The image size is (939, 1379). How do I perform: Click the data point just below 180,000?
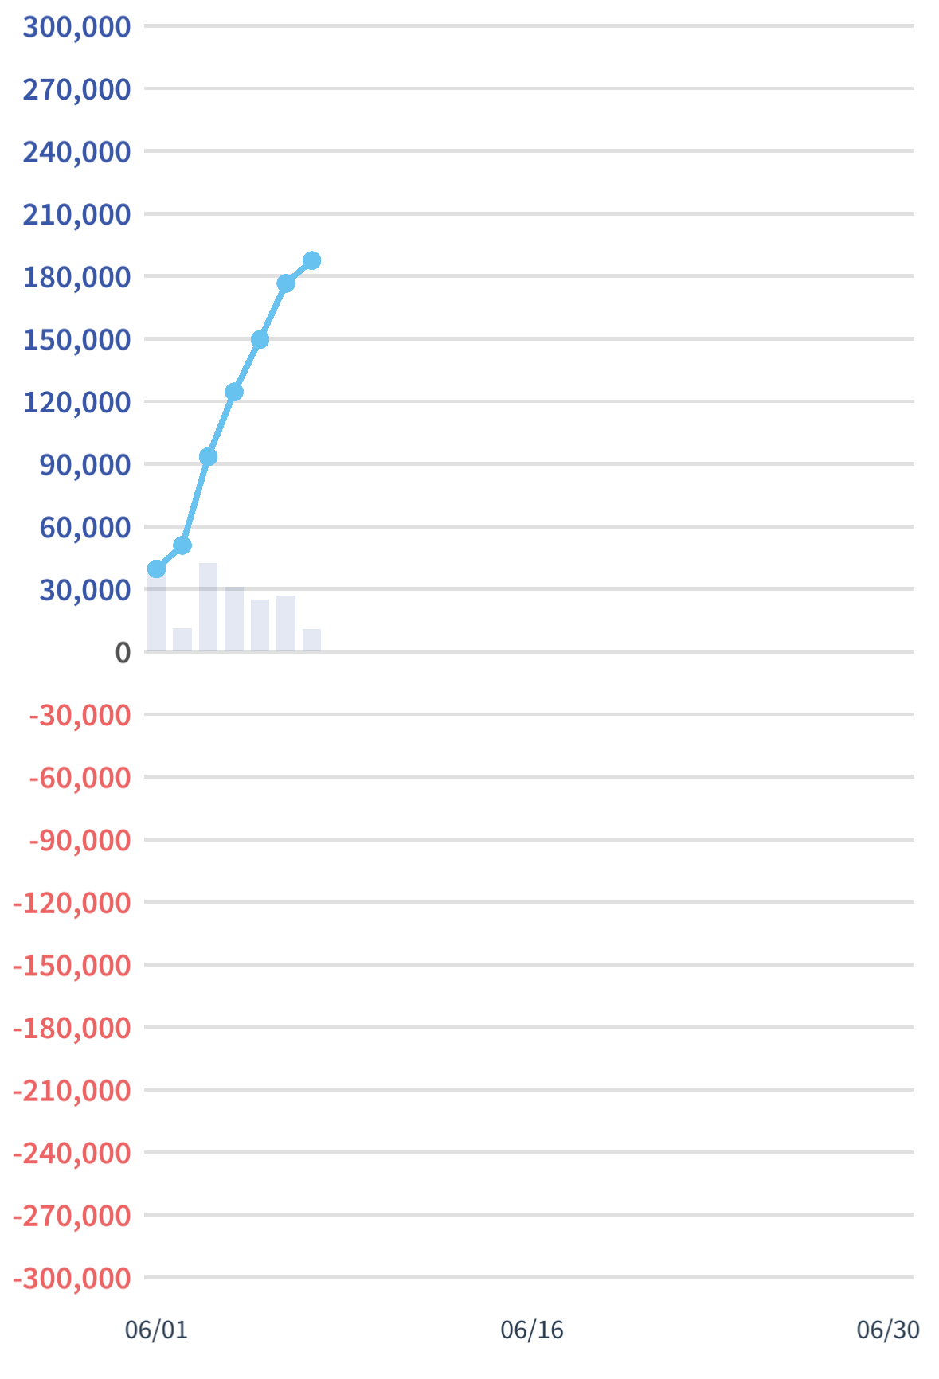pyautogui.click(x=286, y=283)
